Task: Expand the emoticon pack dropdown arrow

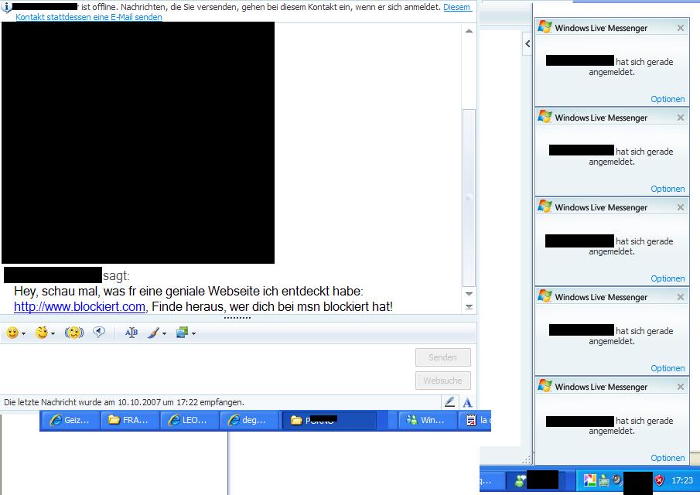Action: [x=193, y=334]
